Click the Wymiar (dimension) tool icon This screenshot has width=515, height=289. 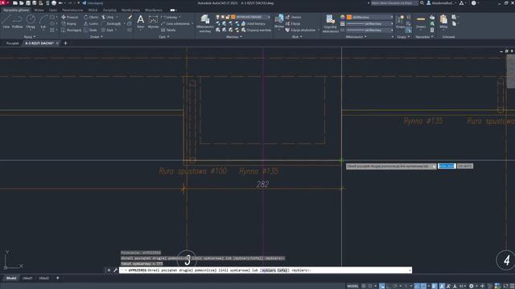pyautogui.click(x=153, y=22)
